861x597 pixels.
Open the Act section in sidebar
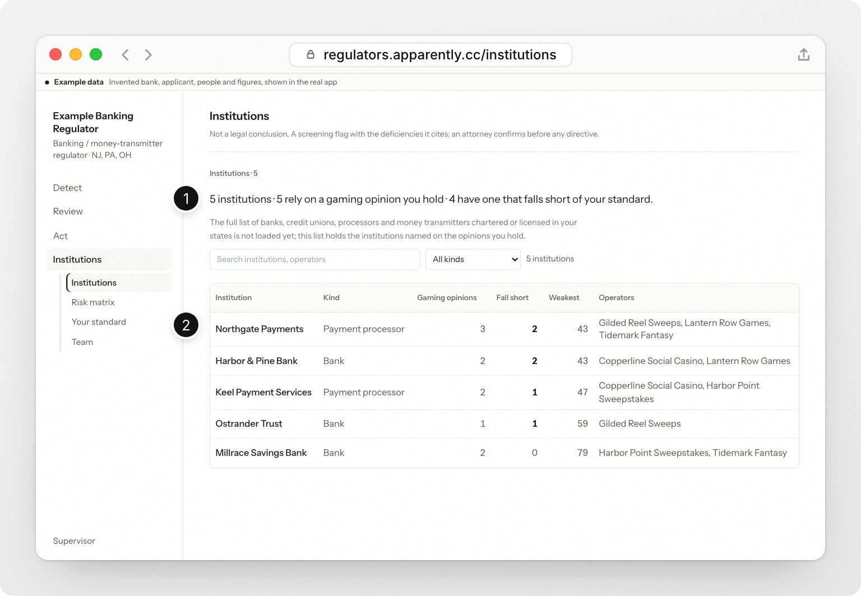click(x=61, y=236)
